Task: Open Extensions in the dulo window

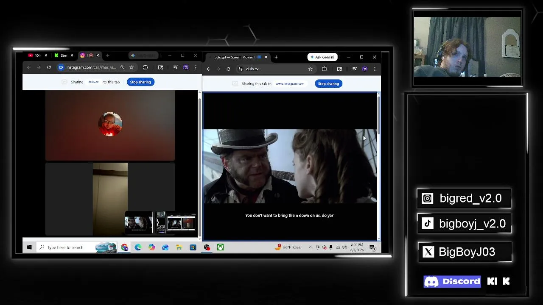Action: click(x=325, y=69)
